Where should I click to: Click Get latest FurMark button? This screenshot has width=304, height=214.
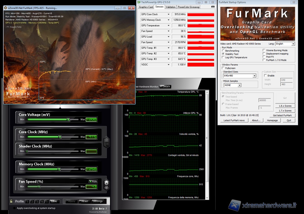pyautogui.click(x=282, y=115)
